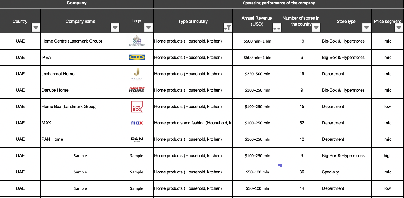Select the 'MAX' company name cell
Image resolution: width=404 pixels, height=198 pixels.
[80, 123]
